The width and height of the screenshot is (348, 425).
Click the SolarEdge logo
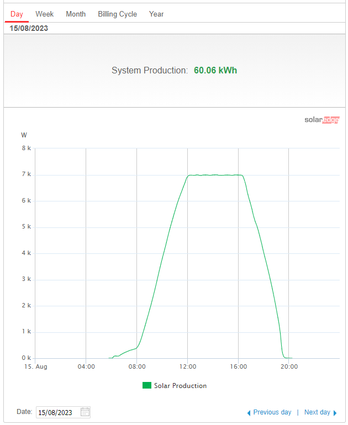[322, 120]
